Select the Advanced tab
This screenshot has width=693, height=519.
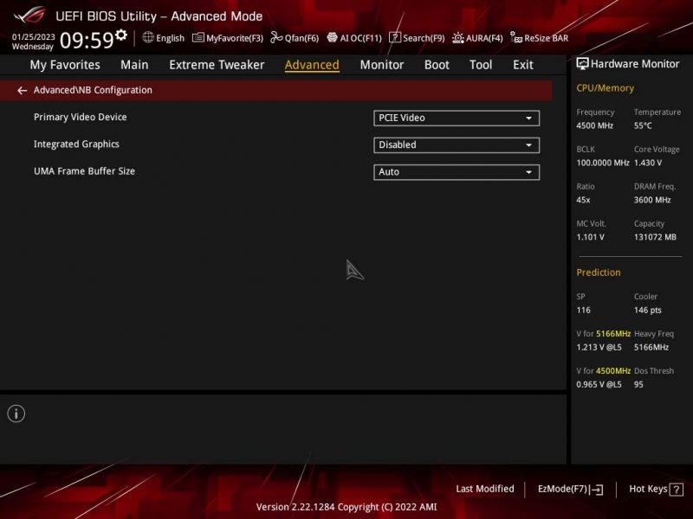tap(312, 65)
